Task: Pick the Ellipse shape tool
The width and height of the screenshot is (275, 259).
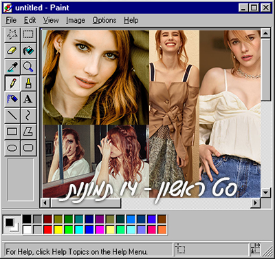Action: click(12, 147)
